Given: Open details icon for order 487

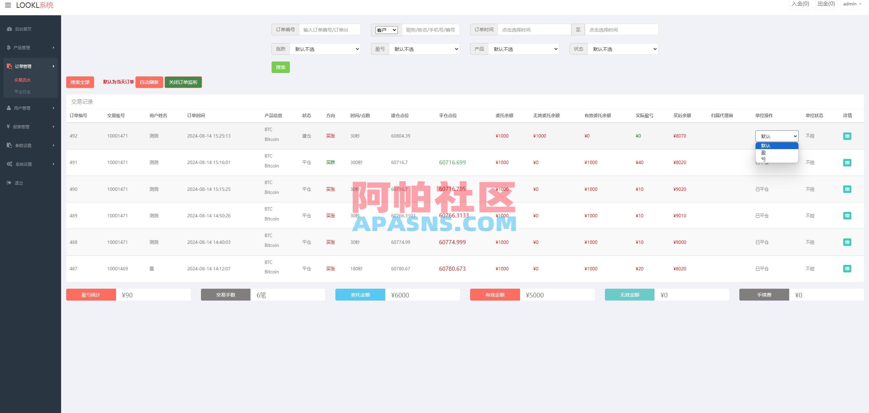Looking at the screenshot, I should 848,268.
